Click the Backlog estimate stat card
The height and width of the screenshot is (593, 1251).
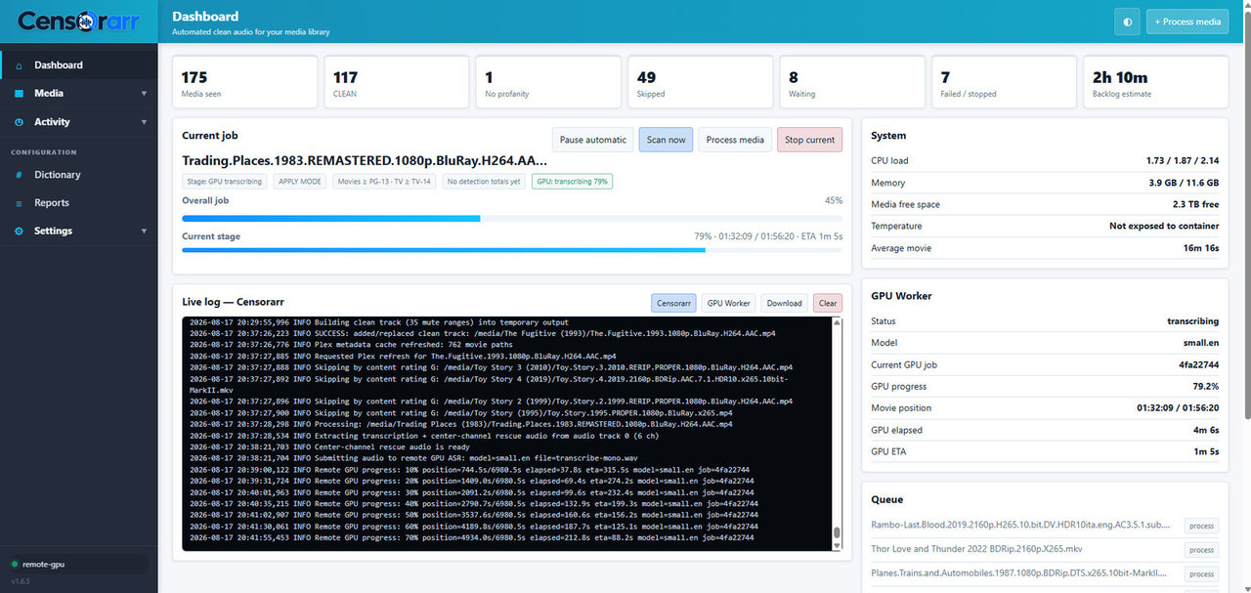1155,83
